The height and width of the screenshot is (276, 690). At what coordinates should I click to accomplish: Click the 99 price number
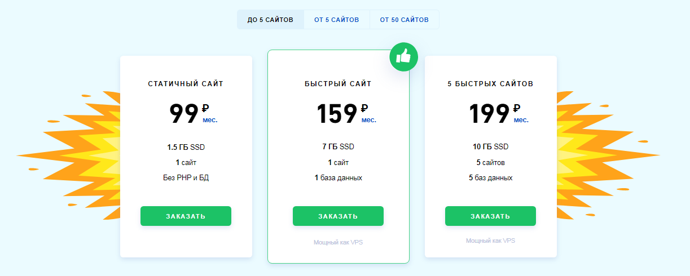coord(184,114)
